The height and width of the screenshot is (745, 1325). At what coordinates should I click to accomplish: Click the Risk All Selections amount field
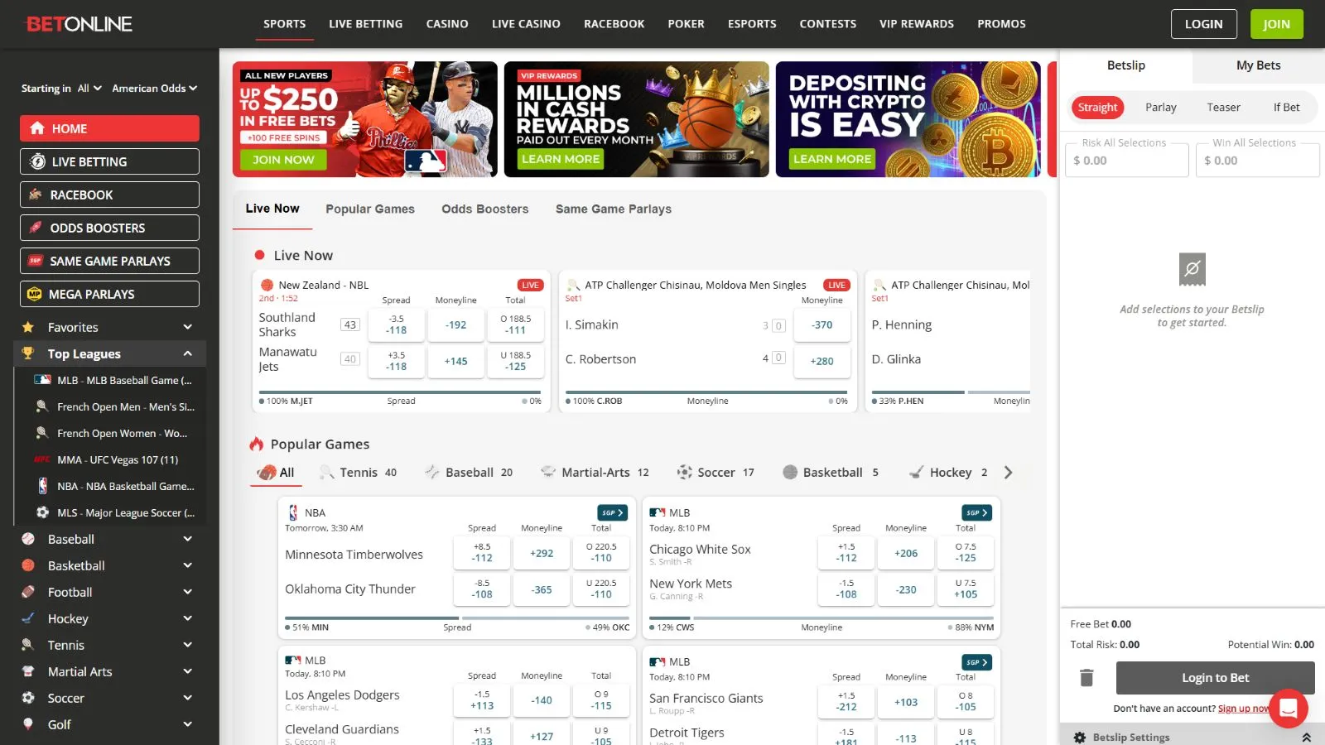click(x=1126, y=161)
